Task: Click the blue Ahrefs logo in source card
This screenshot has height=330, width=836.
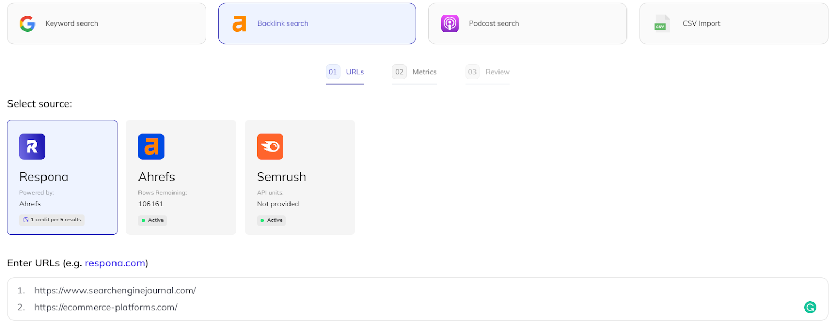Action: (x=151, y=147)
